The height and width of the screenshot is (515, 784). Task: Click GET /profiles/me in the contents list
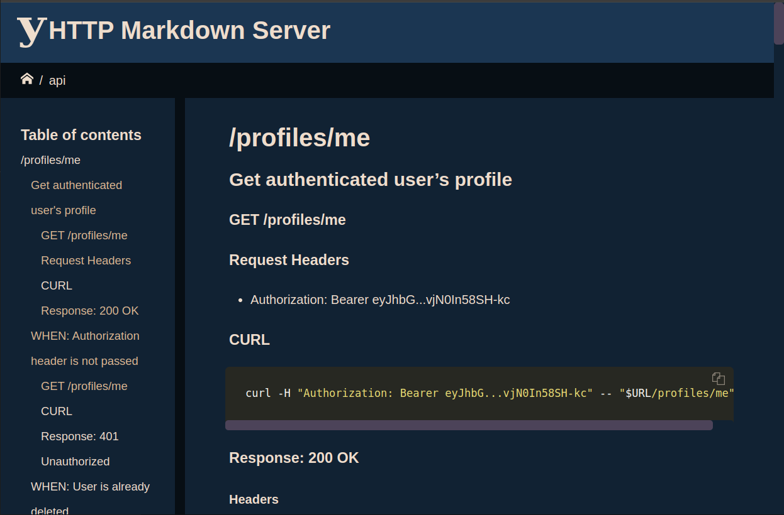tap(84, 235)
